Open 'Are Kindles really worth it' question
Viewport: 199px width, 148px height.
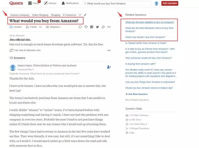tap(151, 73)
